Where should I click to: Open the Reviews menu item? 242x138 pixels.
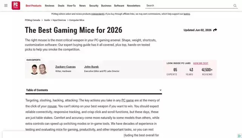pyautogui.click(x=50, y=6)
